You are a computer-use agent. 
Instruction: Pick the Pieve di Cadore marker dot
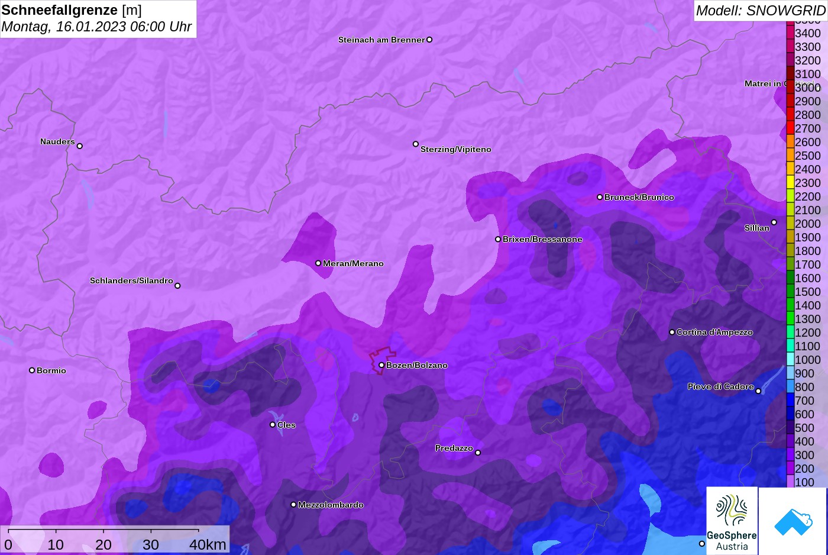(x=758, y=391)
